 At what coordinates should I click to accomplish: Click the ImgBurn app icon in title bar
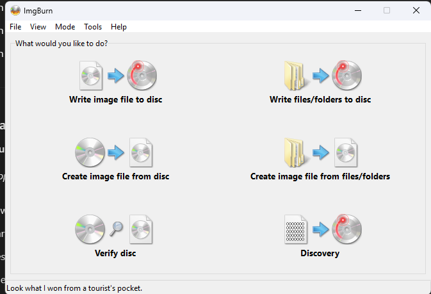click(x=15, y=10)
